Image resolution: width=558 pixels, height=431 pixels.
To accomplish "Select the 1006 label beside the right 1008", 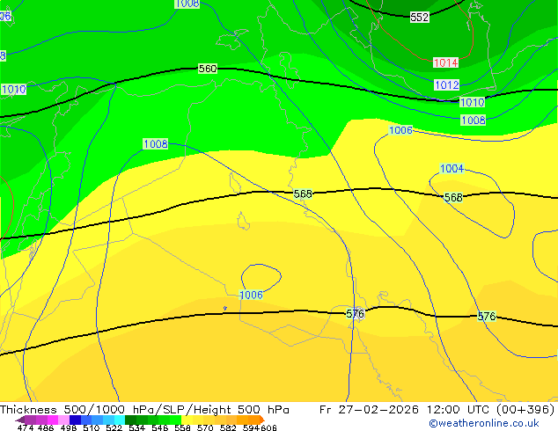I will (x=400, y=130).
